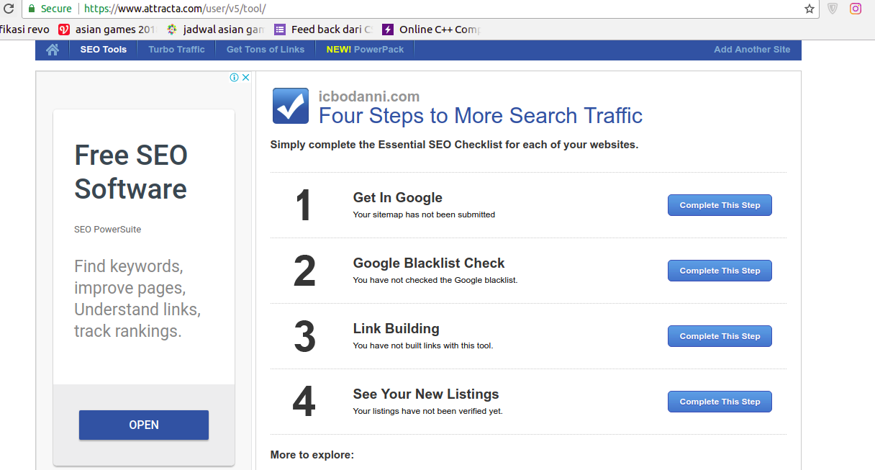Click 'Your listings have not been verified' text

pos(428,411)
